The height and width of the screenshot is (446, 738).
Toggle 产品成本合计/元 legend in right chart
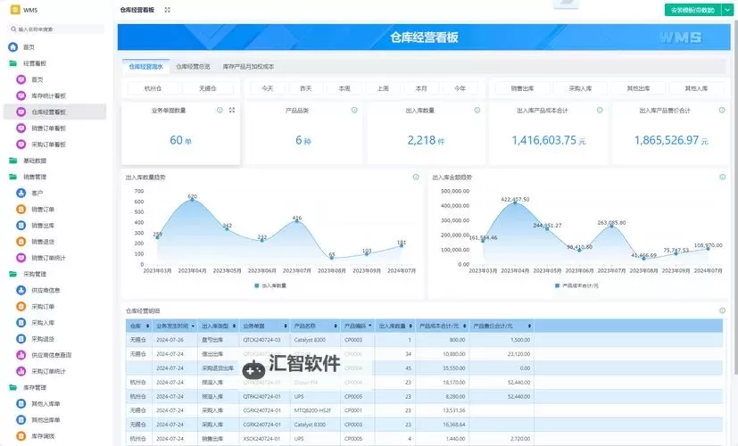point(576,285)
